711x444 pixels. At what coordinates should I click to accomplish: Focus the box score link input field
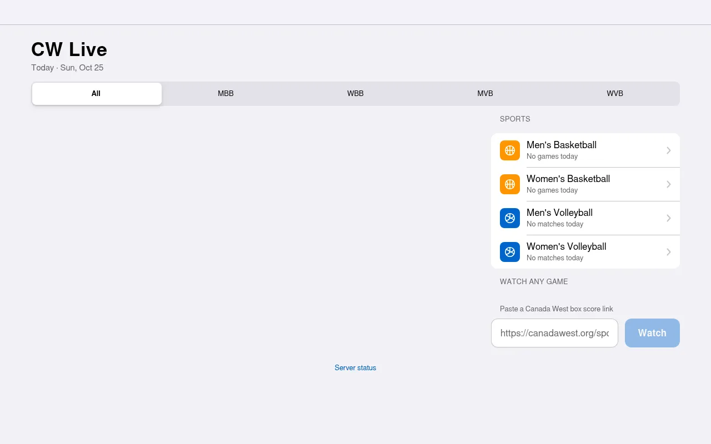[x=554, y=333]
